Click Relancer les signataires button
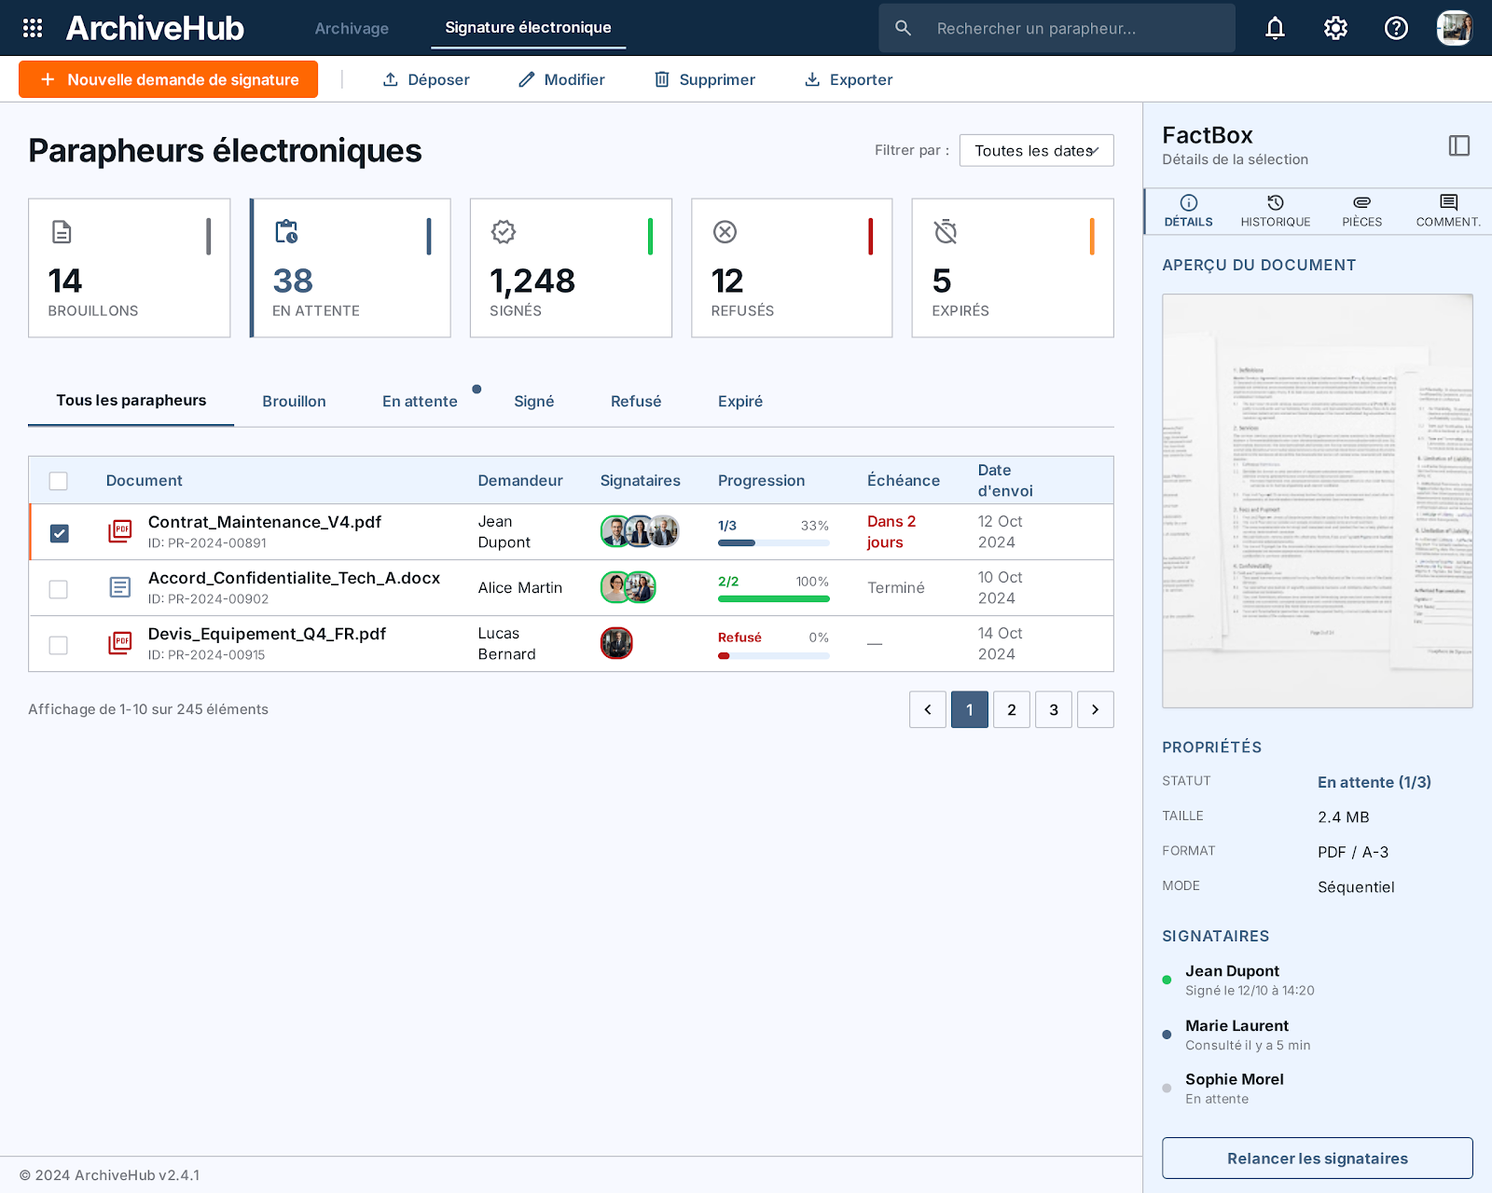Viewport: 1492px width, 1193px height. [x=1318, y=1159]
